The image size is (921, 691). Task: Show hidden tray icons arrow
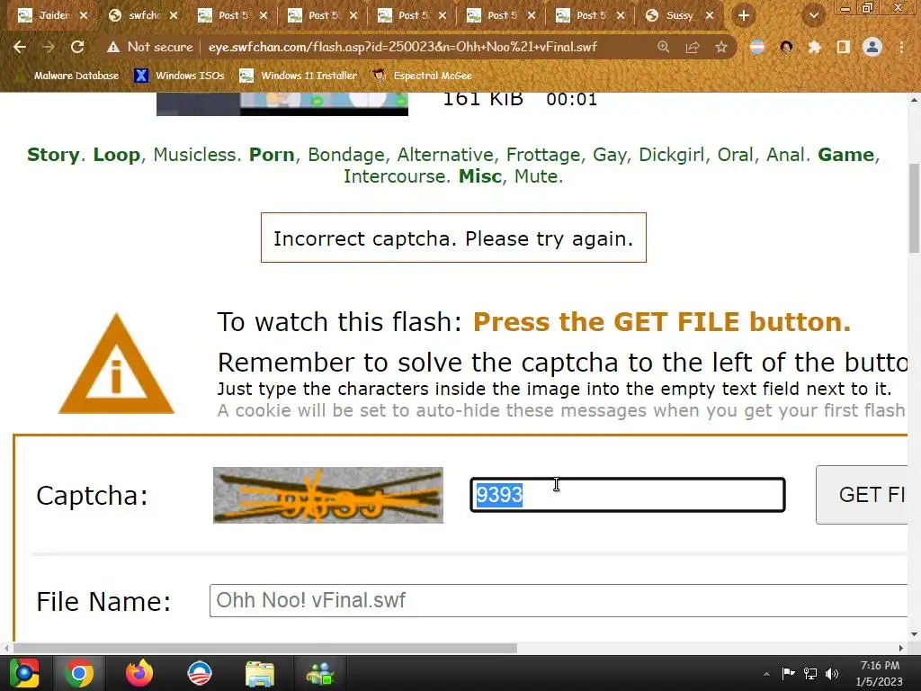(x=766, y=674)
